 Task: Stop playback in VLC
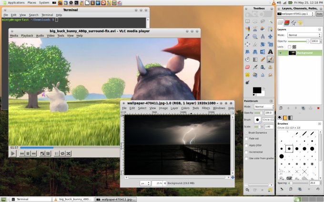28,154
